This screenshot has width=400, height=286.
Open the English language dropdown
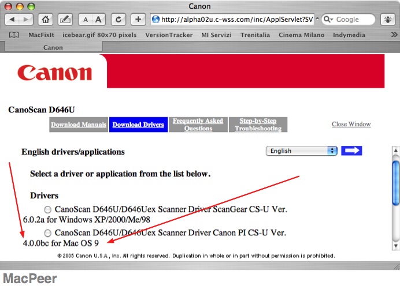(302, 151)
